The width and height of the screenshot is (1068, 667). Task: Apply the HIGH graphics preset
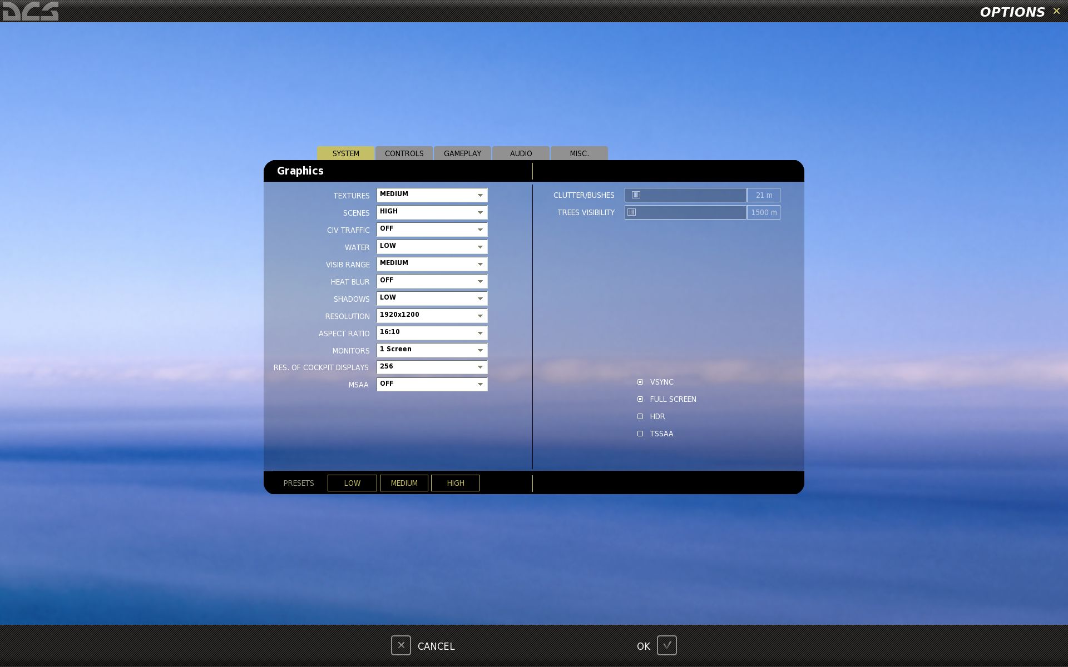(455, 483)
